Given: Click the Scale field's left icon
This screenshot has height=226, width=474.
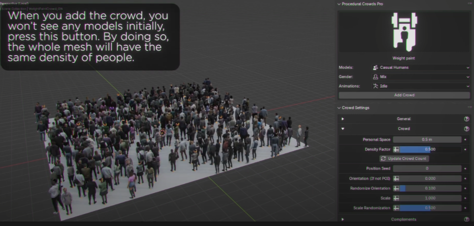Looking at the screenshot, I should [x=396, y=198].
